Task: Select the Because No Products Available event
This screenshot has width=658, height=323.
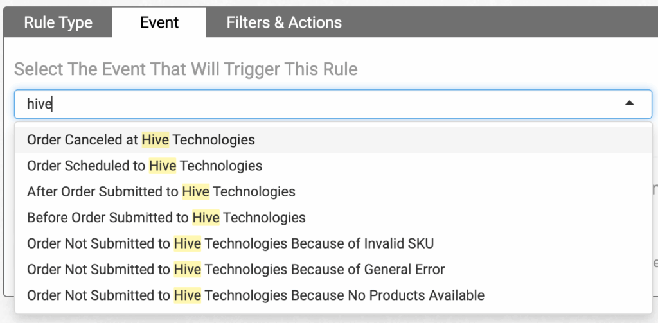Action: [x=333, y=295]
